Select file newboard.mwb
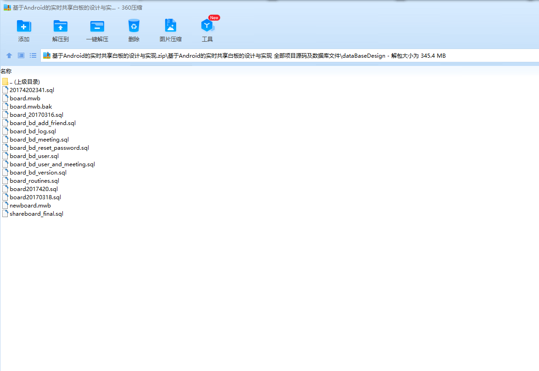 30,205
